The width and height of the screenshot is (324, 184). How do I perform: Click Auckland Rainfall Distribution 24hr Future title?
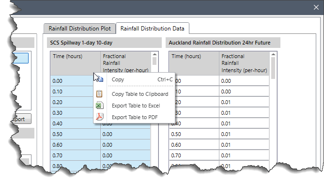(219, 43)
